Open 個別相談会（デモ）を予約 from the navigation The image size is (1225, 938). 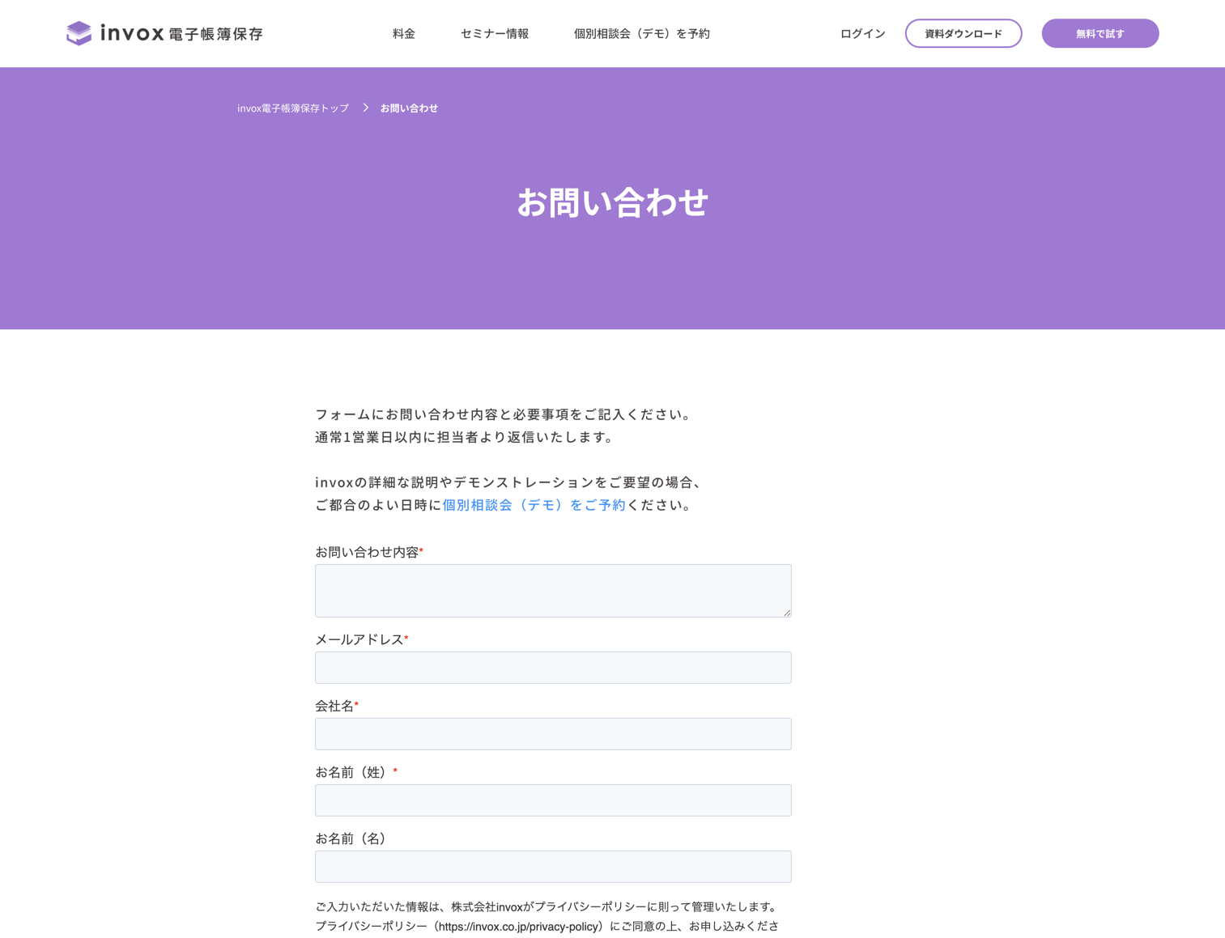click(x=641, y=33)
